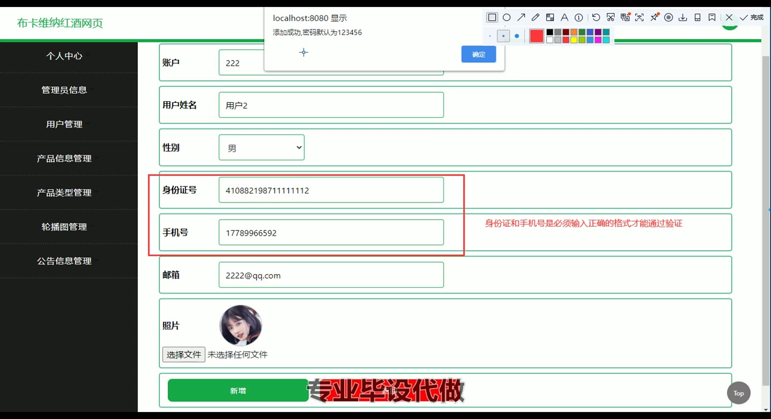The width and height of the screenshot is (771, 419).
Task: Click the 邮箱 input field
Action: [x=331, y=275]
